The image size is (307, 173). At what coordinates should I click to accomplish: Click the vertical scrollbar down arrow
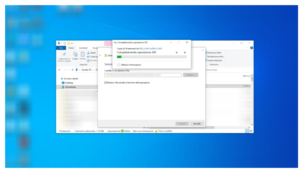pos(252,125)
